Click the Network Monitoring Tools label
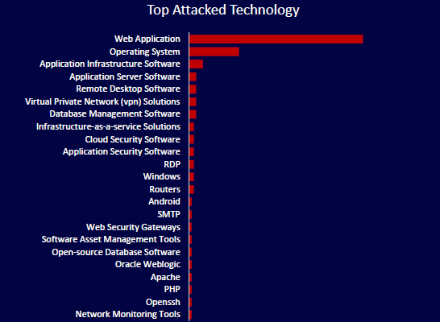Screen dimensions: 440x322 (128, 314)
